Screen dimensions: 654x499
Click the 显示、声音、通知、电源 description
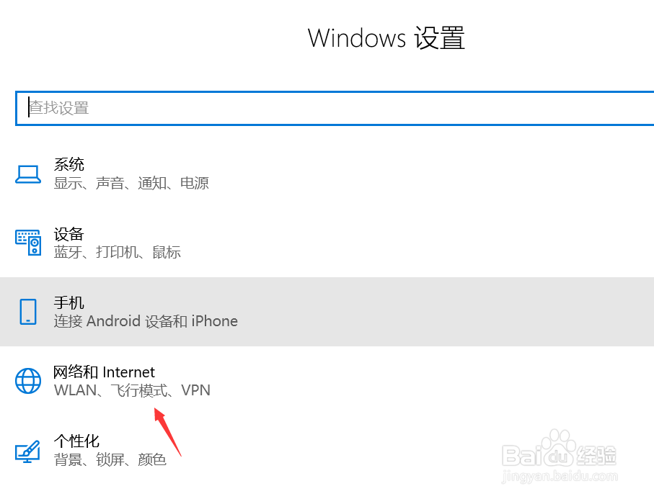click(x=131, y=183)
